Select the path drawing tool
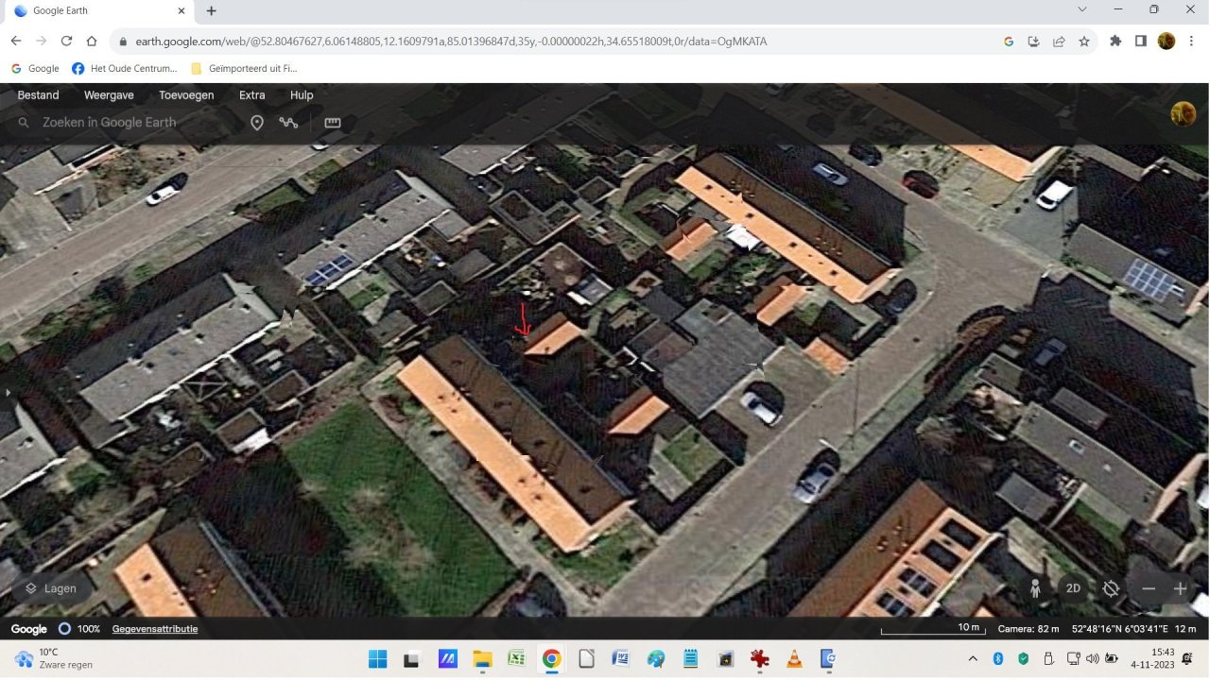This screenshot has height=680, width=1210. coord(288,123)
